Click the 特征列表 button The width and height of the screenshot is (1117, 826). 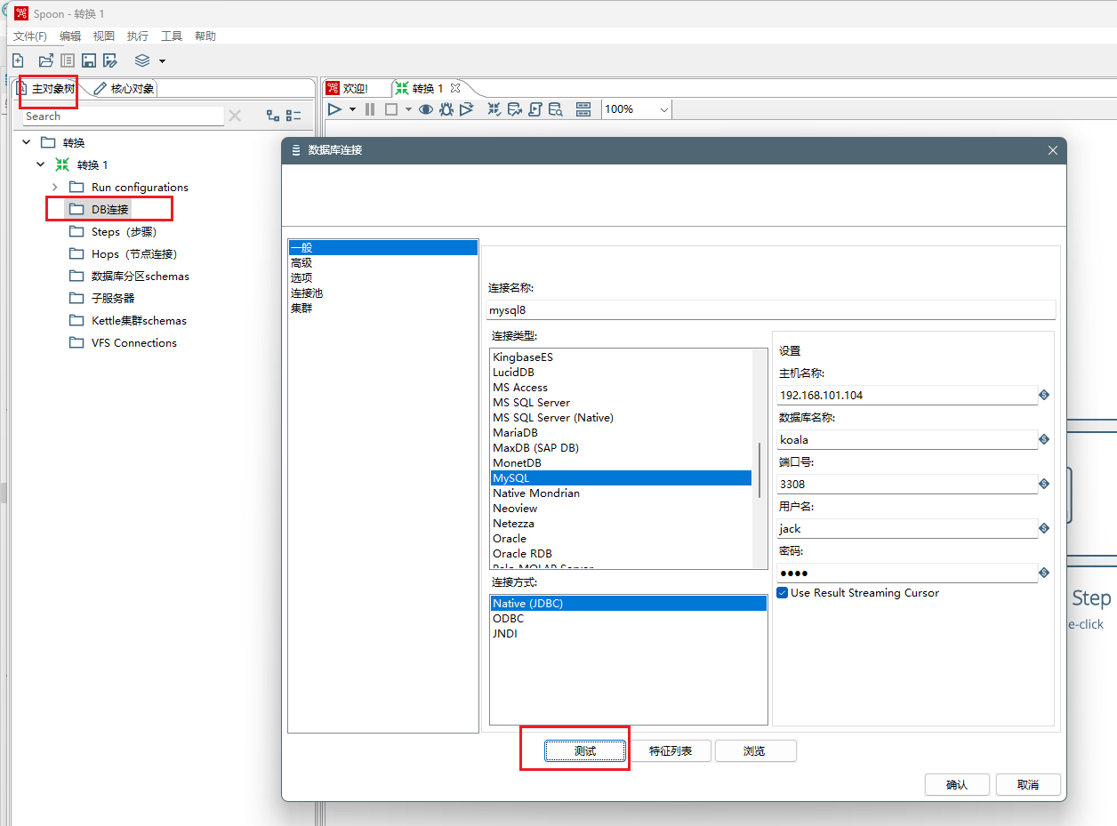coord(670,751)
